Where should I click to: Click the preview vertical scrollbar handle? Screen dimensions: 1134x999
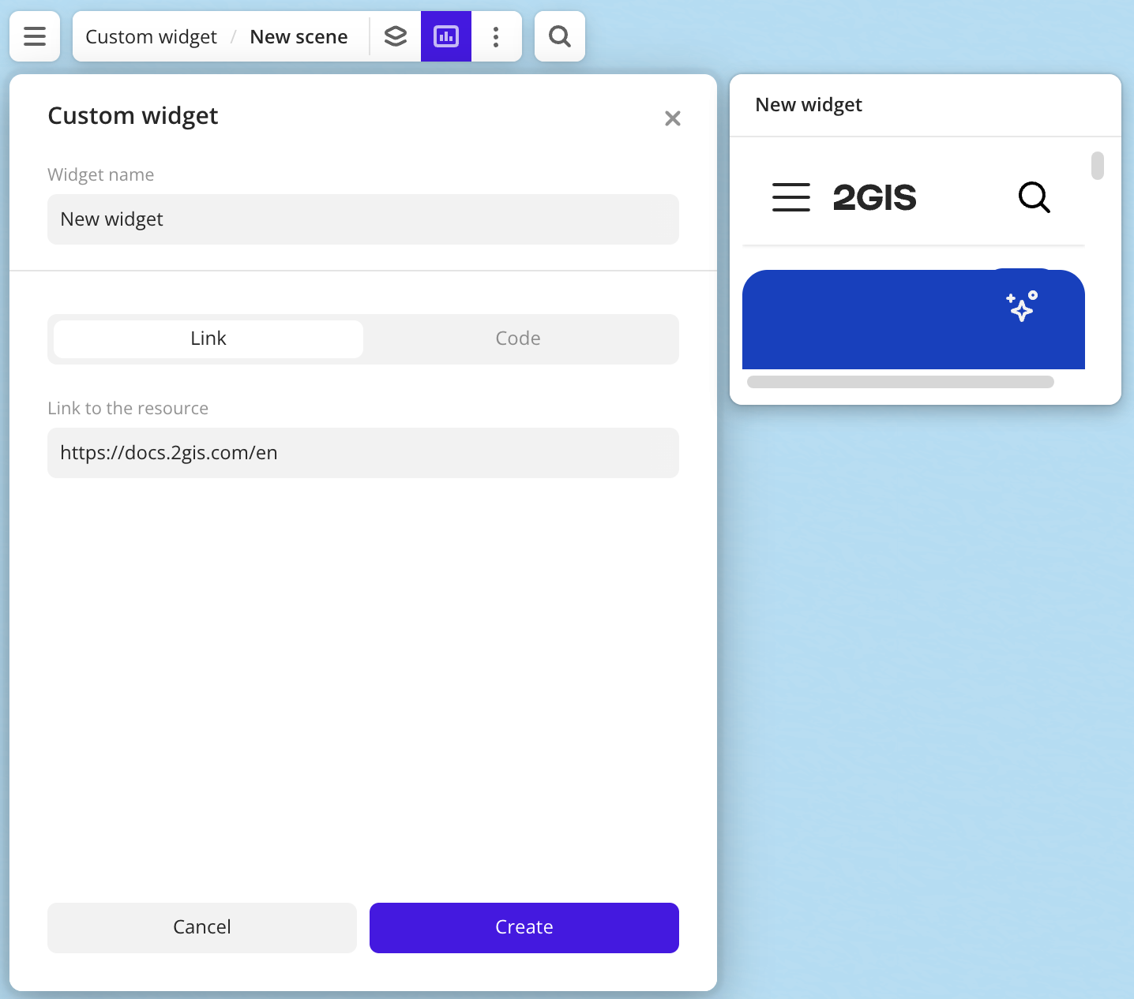pos(1098,166)
